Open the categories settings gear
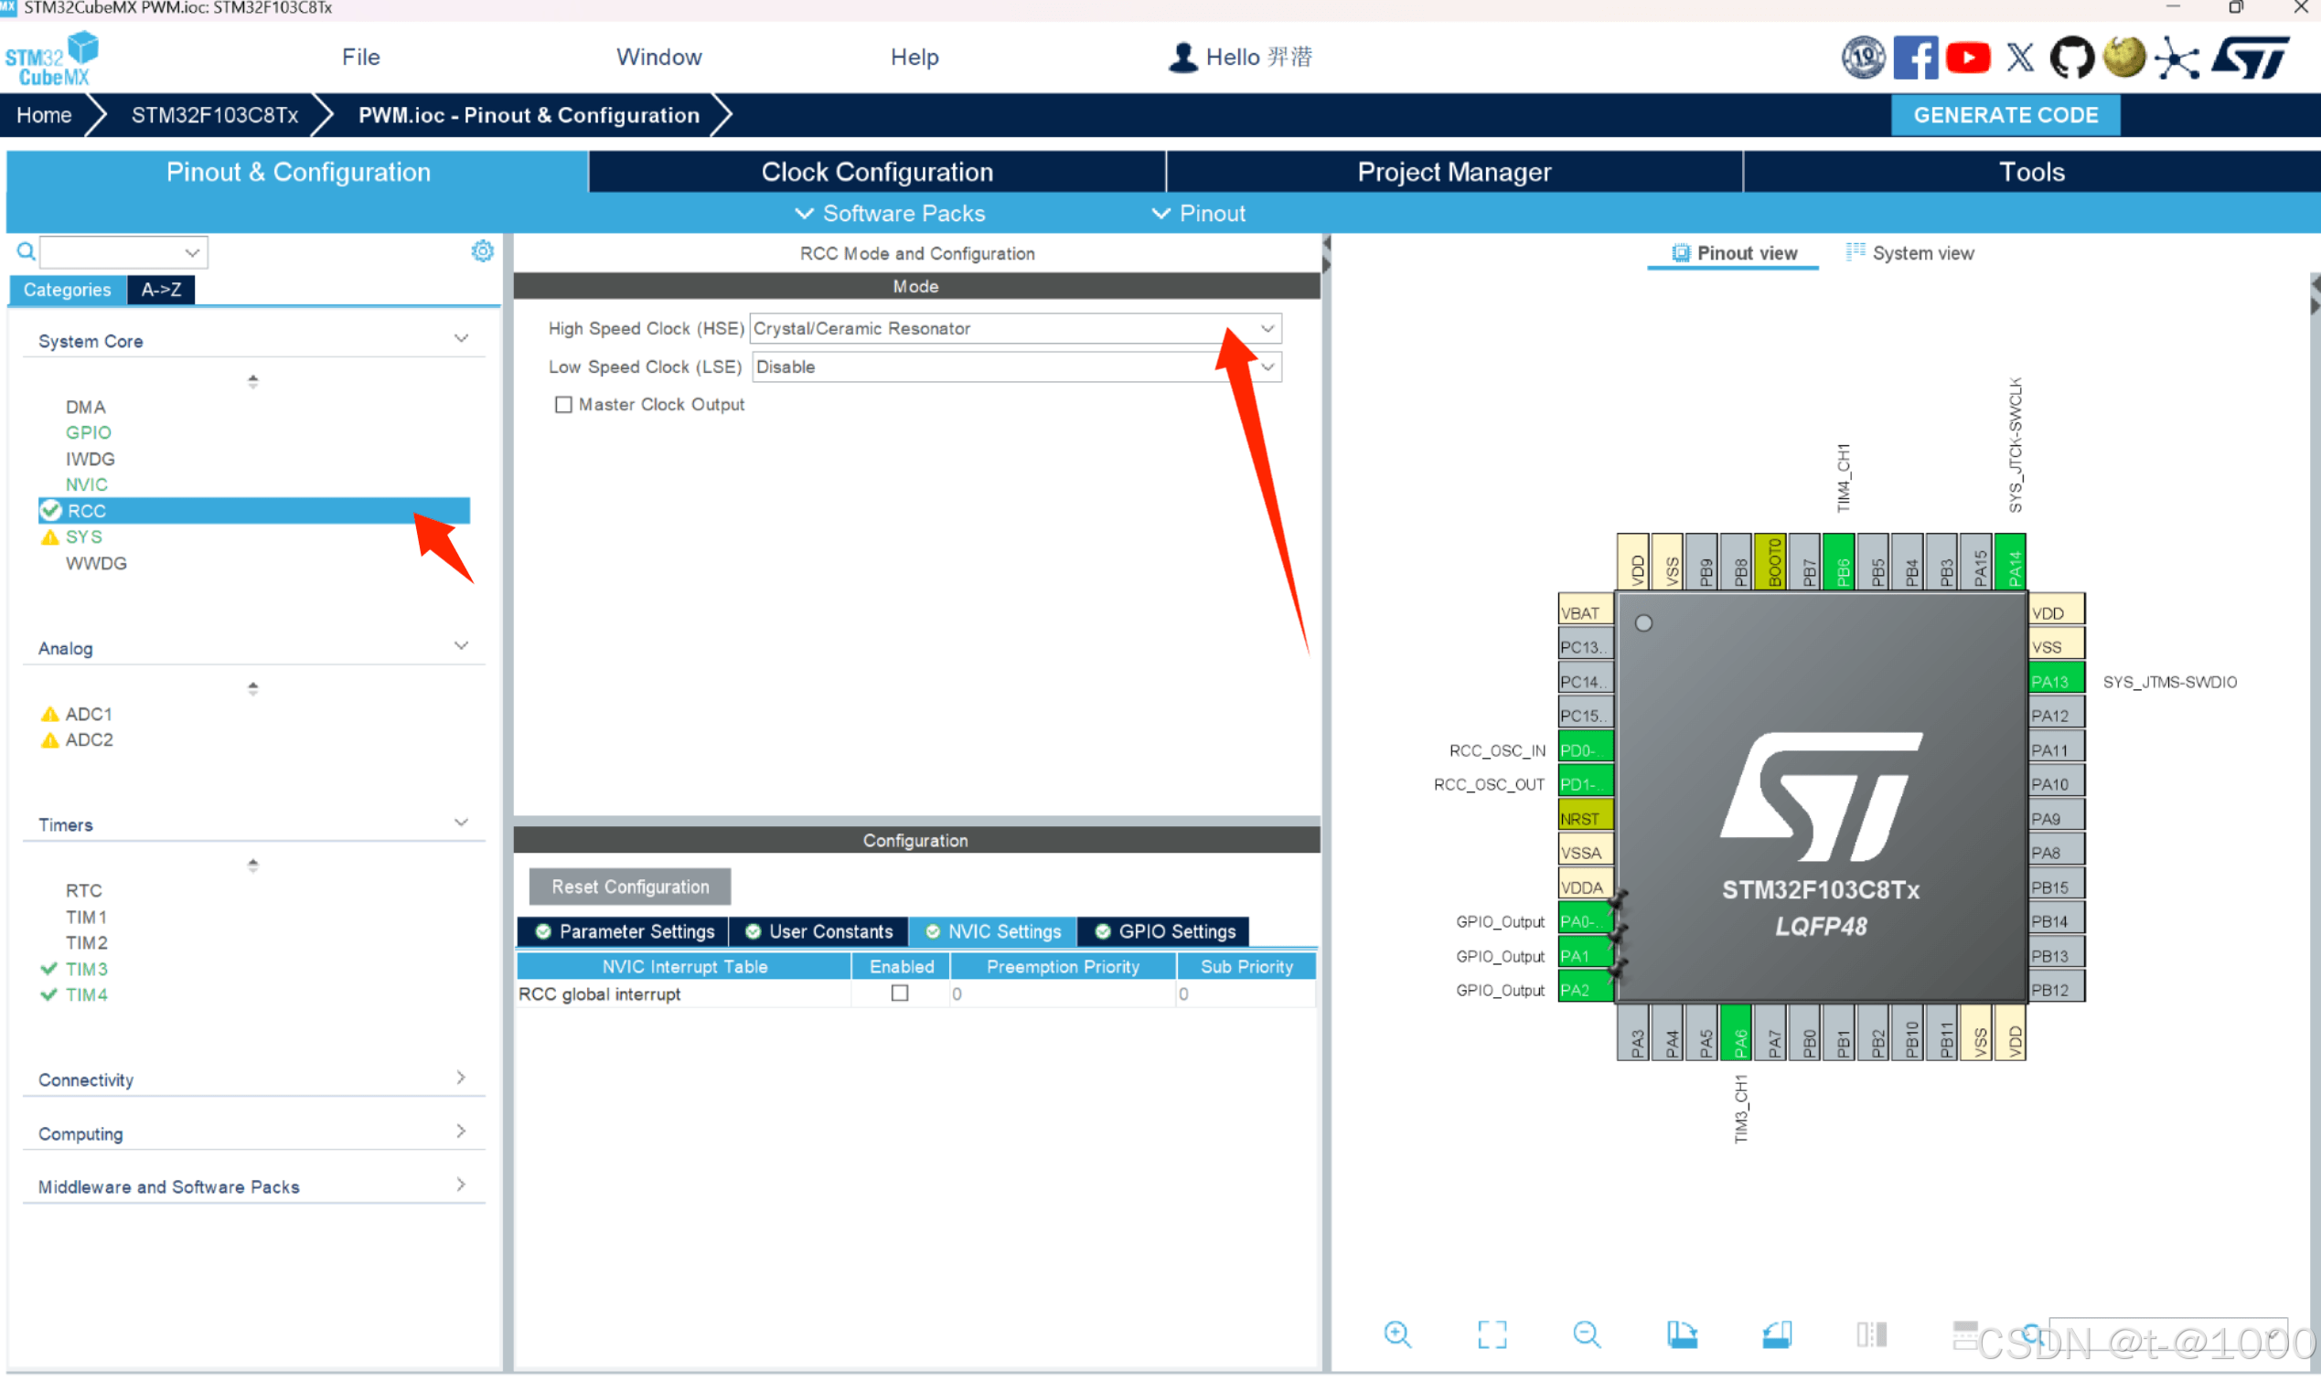 [x=482, y=251]
